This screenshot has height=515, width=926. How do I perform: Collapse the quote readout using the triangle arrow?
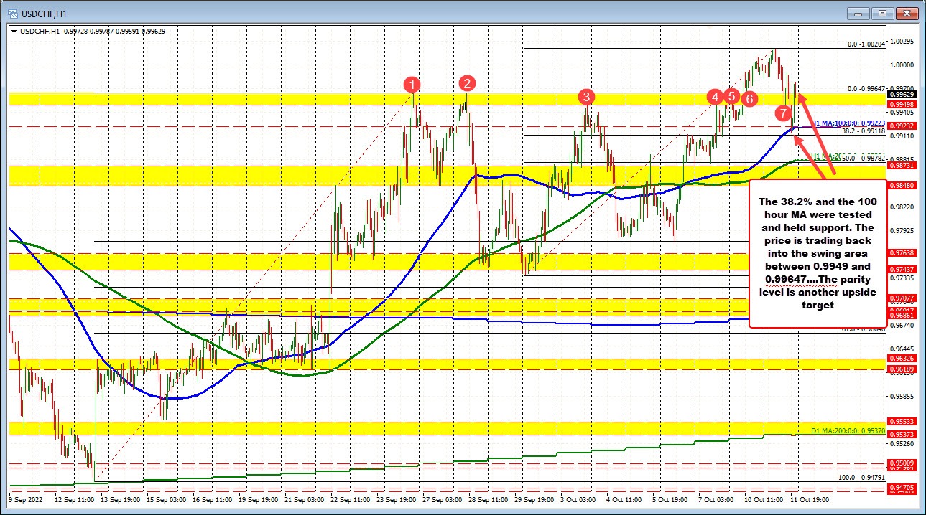(13, 32)
